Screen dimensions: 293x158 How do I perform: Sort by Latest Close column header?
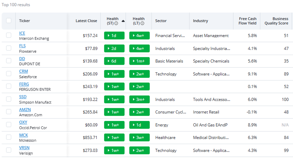pyautogui.click(x=86, y=21)
